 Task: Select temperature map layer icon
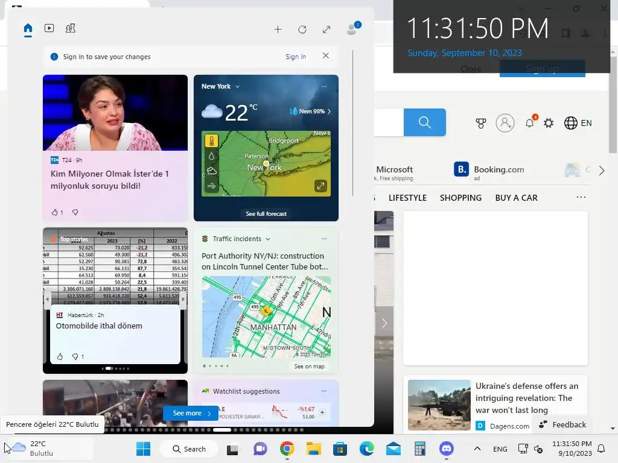212,141
